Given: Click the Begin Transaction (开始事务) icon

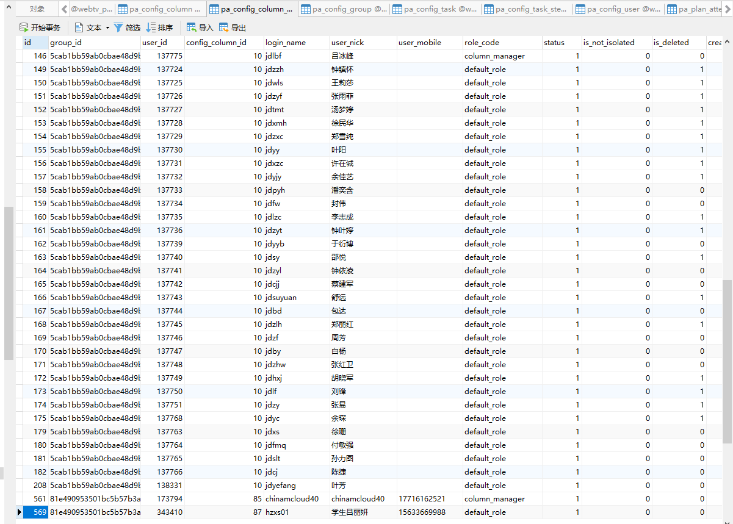Looking at the screenshot, I should click(24, 27).
